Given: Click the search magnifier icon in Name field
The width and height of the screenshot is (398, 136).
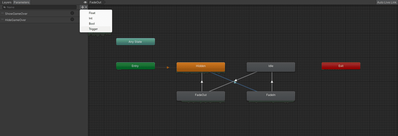Looking at the screenshot, I should [5, 7].
